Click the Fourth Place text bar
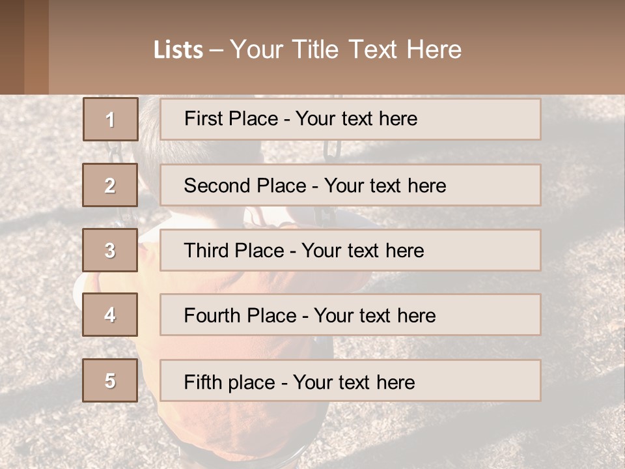Screen dimensions: 625x469 pos(350,315)
